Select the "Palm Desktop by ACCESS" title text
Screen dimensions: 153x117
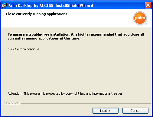30,5
